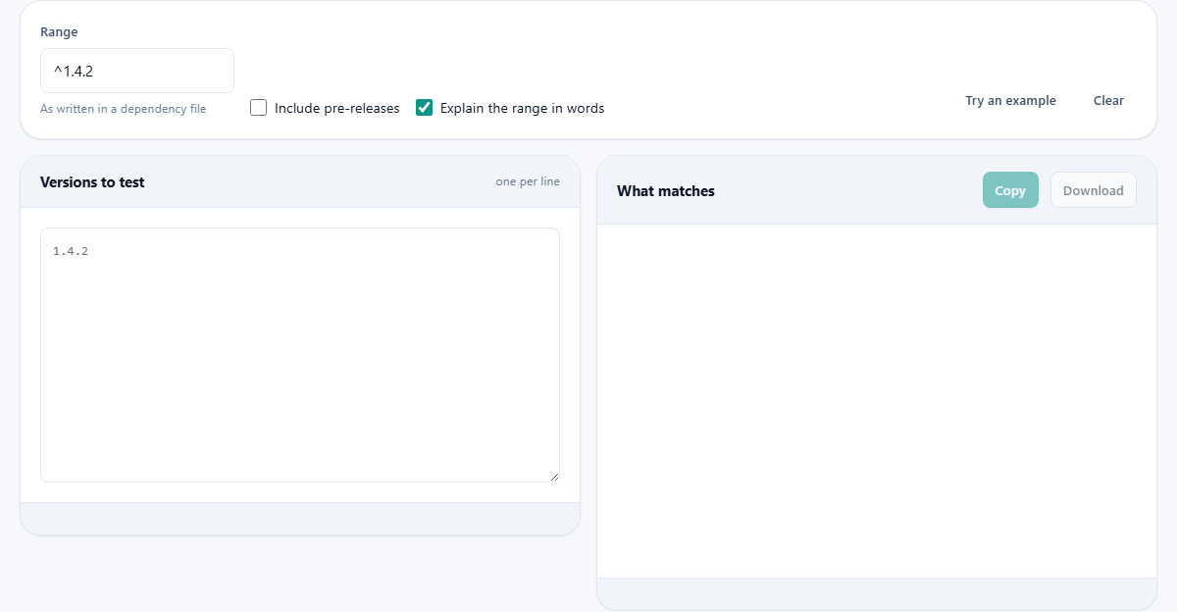Screen dimensions: 1177x612
Task: Click the 'Range' field label
Action: (x=59, y=32)
